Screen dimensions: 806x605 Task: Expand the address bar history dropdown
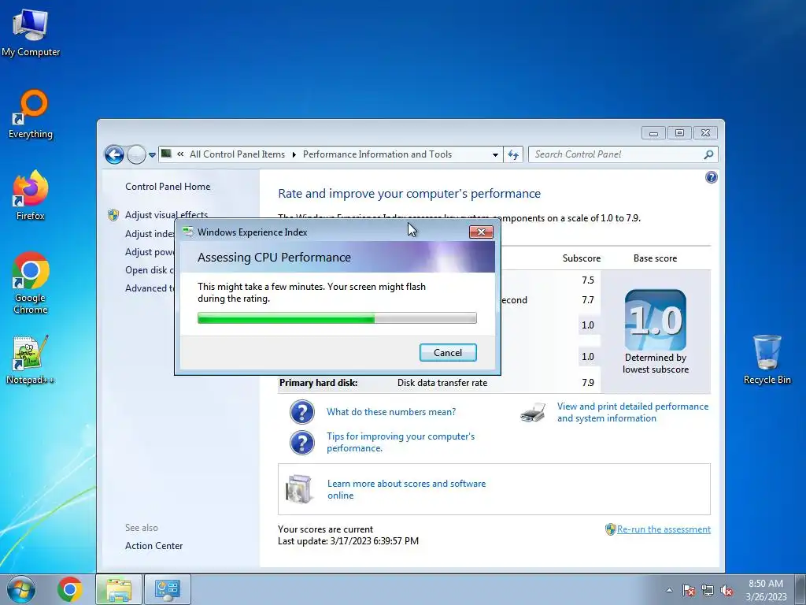[x=495, y=154]
